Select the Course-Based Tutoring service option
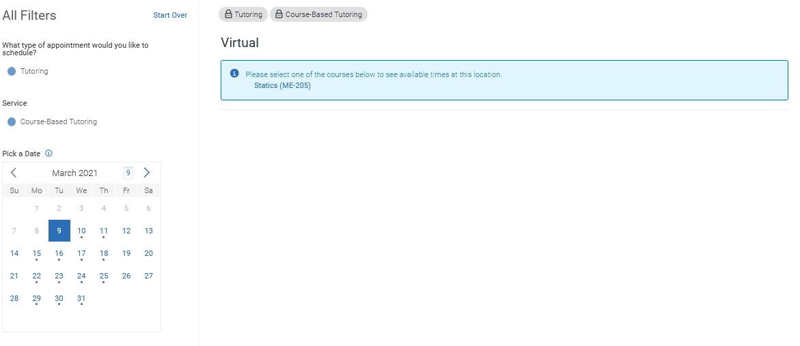This screenshot has height=346, width=800. pos(12,122)
